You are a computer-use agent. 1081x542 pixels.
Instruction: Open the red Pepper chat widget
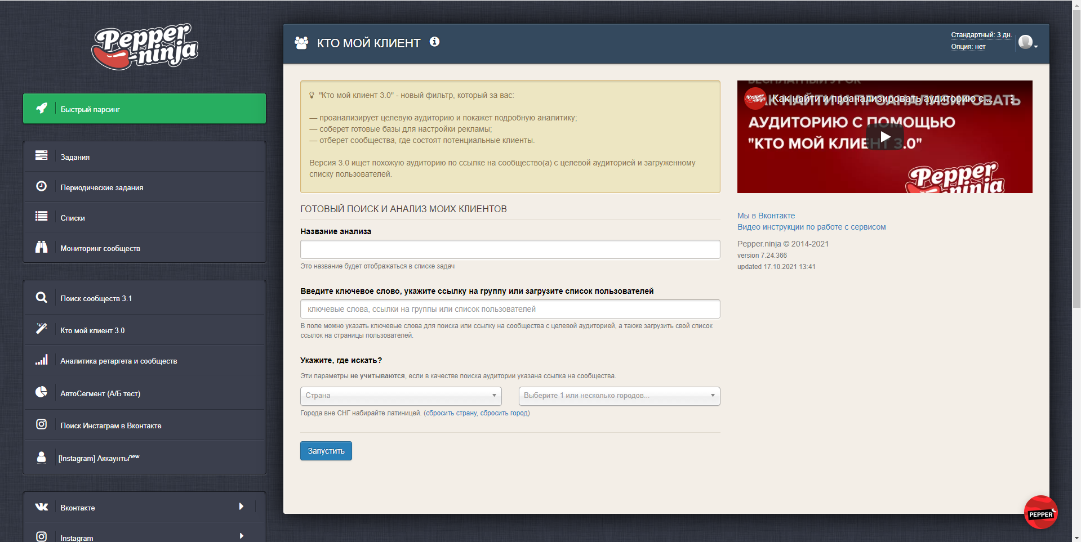tap(1040, 512)
